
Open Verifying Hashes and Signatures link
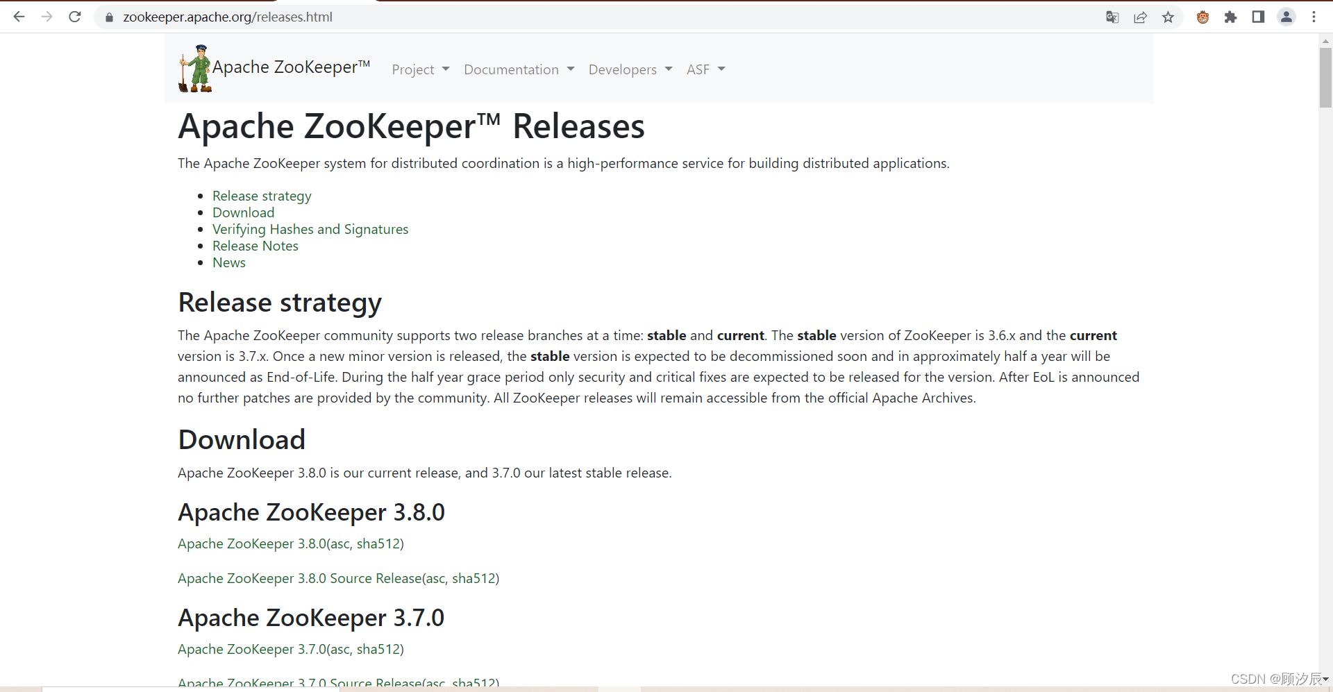click(310, 230)
